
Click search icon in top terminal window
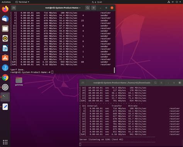pos(88,8)
